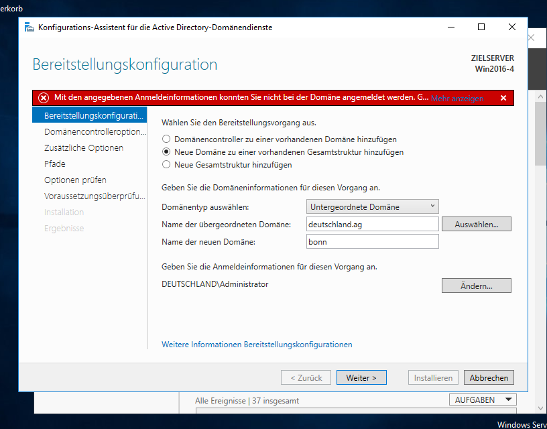
Task: Maximize the configuration wizard window
Action: pos(481,27)
